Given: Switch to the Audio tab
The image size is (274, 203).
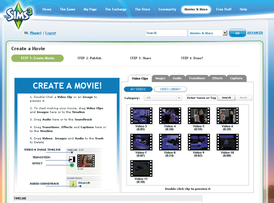Looking at the screenshot, I should pyautogui.click(x=177, y=78).
